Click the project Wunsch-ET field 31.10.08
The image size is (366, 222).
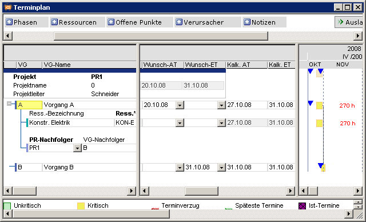pyautogui.click(x=203, y=85)
